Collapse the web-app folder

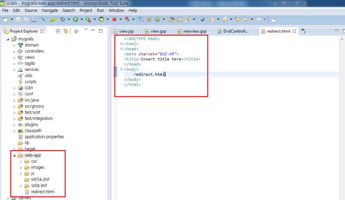coord(14,155)
